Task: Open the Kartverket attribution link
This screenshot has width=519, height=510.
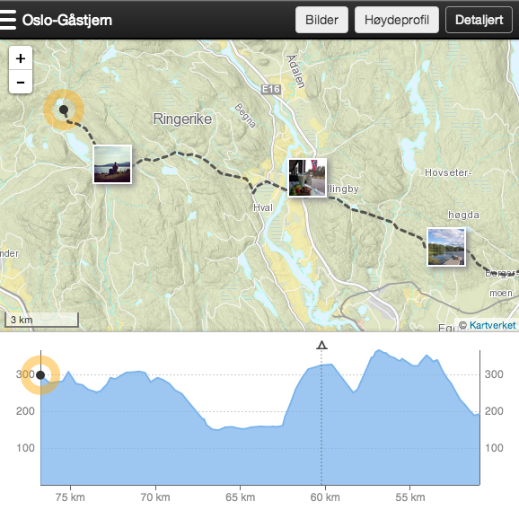Action: point(493,325)
